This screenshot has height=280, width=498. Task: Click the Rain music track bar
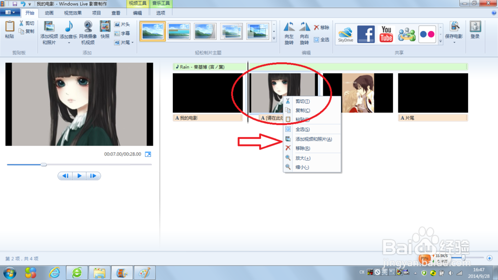click(x=320, y=67)
